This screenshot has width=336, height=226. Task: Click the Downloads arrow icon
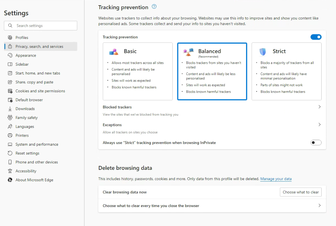tap(11, 108)
